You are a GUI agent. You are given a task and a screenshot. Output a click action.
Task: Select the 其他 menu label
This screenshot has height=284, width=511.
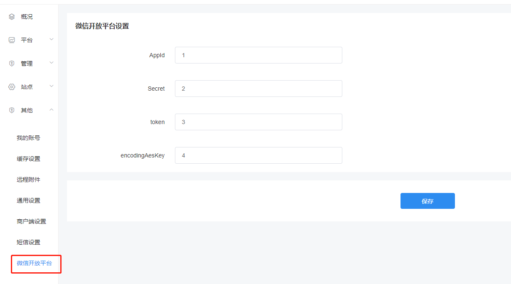(27, 110)
